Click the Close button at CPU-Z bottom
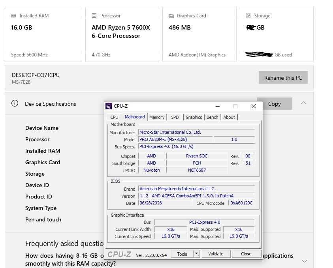333x268 pixels. pyautogui.click(x=246, y=254)
